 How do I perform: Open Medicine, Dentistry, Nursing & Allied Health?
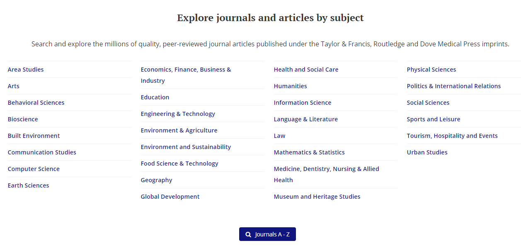pyautogui.click(x=327, y=174)
